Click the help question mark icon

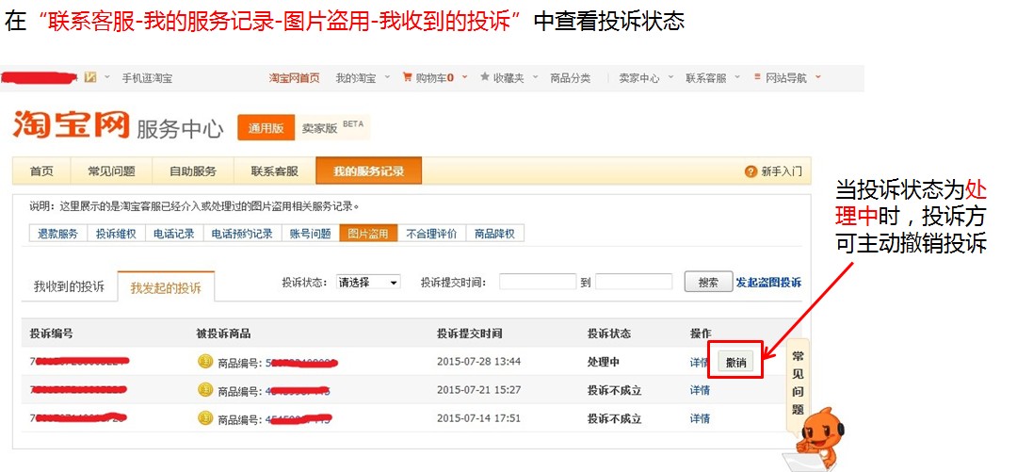[751, 172]
